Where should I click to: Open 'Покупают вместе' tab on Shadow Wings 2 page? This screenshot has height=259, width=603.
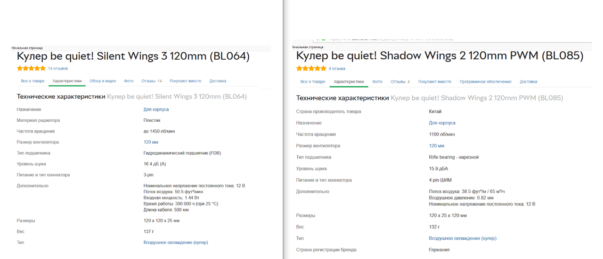pyautogui.click(x=435, y=81)
